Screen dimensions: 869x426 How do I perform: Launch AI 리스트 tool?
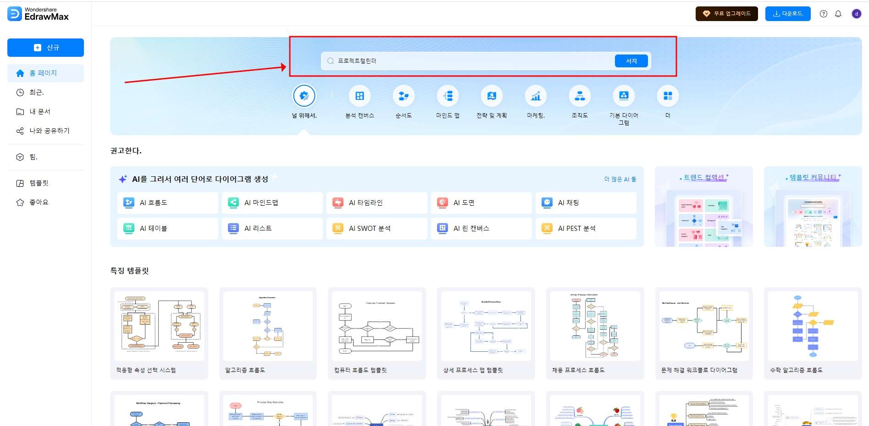(x=272, y=228)
